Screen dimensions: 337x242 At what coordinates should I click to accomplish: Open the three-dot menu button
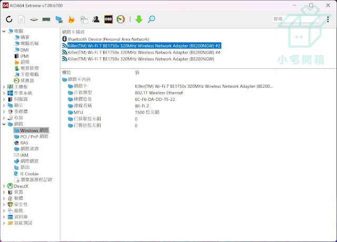coord(328,19)
